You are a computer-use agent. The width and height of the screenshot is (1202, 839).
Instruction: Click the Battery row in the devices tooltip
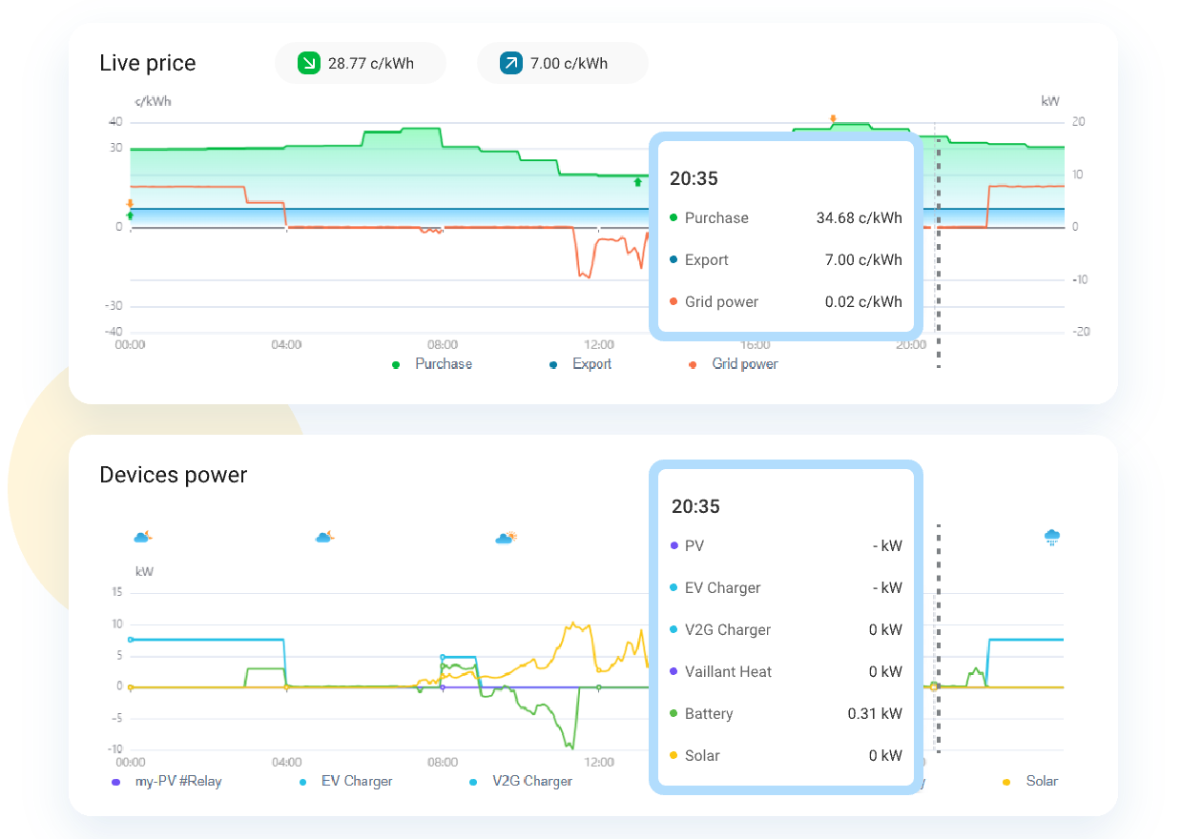click(786, 714)
